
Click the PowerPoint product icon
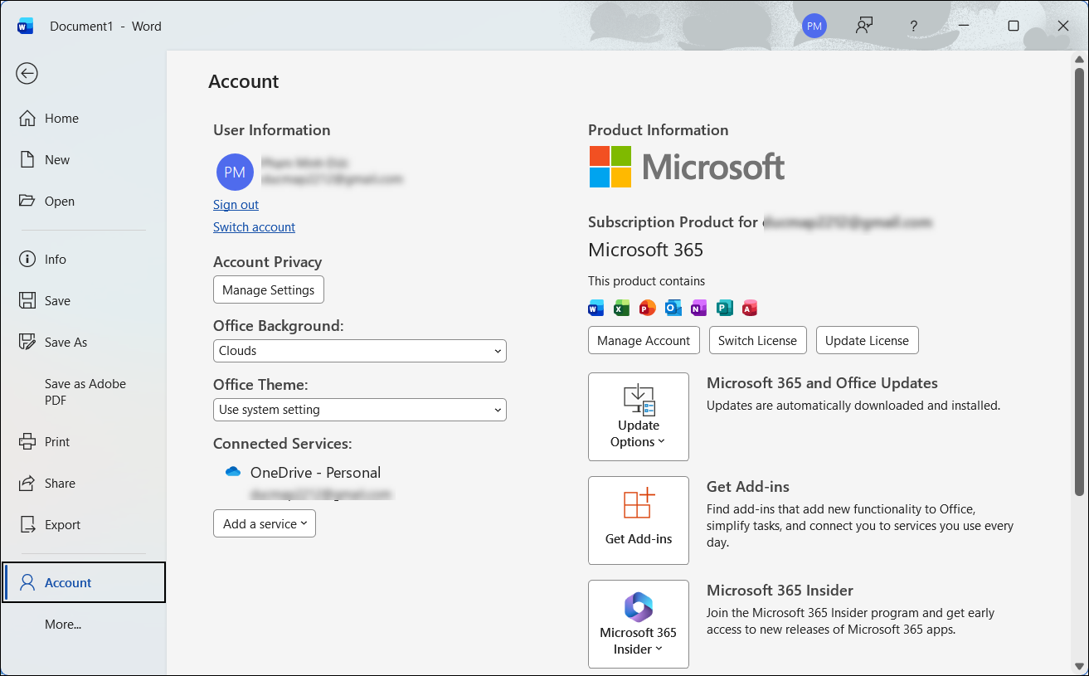(647, 309)
